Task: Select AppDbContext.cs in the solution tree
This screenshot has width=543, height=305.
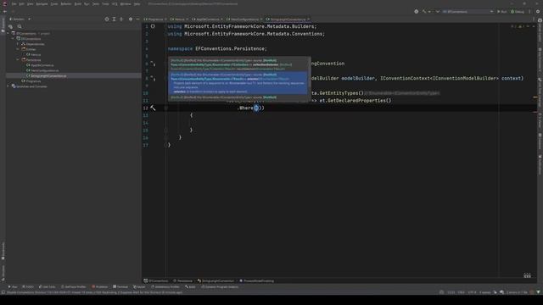Action: 40,65
